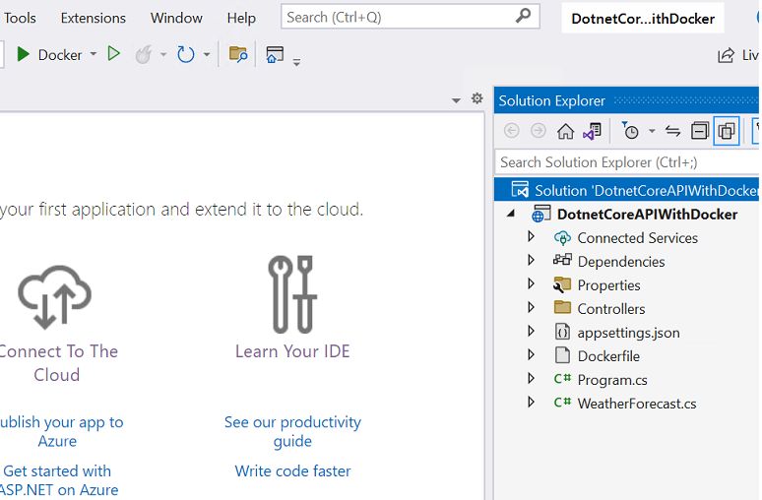Open the refresh button dropdown arrow

pyautogui.click(x=207, y=54)
